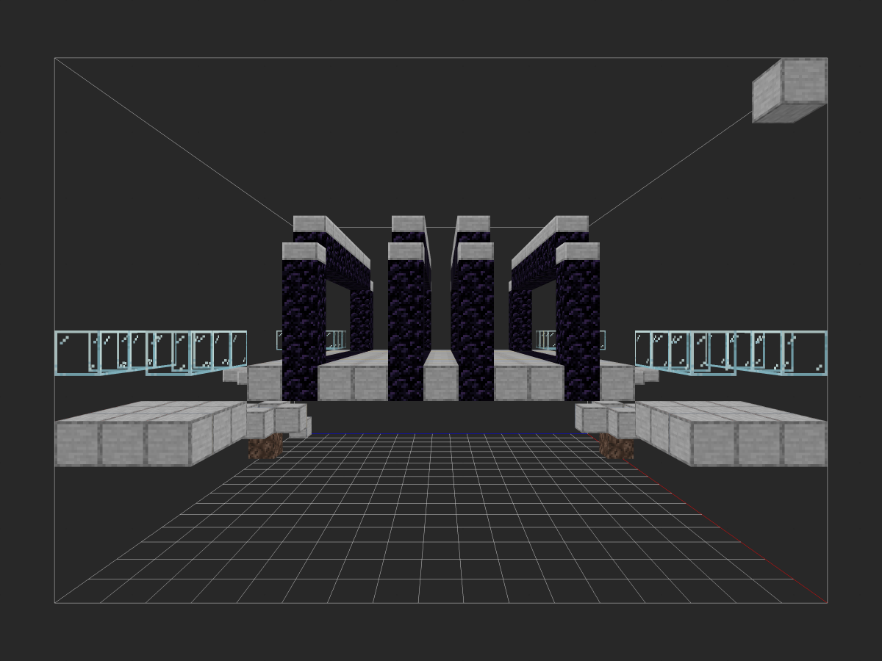
Task: Click the floating stone block in the top-right corner
Action: tap(790, 90)
